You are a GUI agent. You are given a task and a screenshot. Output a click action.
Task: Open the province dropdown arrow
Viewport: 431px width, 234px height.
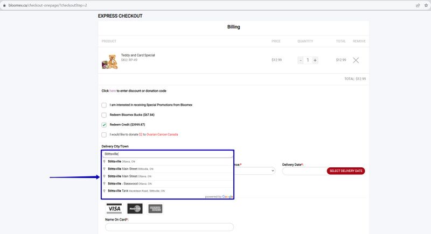[273, 171]
